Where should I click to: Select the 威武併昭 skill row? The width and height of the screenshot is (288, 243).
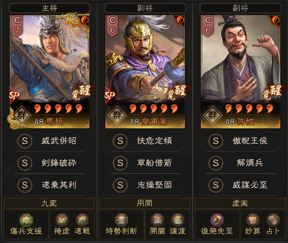pyautogui.click(x=50, y=141)
